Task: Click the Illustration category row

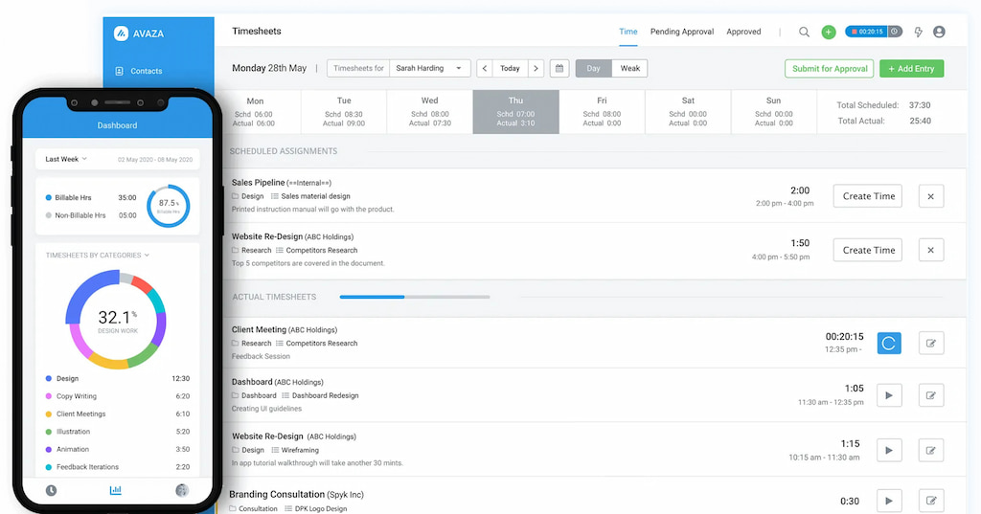Action: coord(118,432)
